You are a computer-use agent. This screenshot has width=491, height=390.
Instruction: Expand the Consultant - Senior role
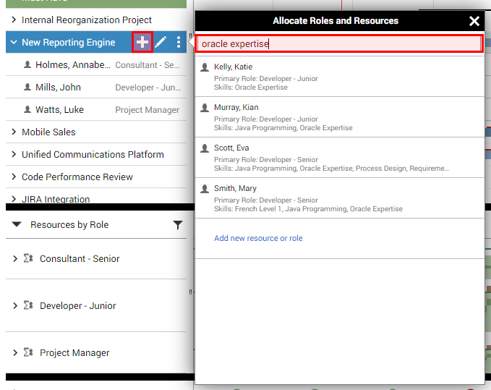tap(15, 259)
